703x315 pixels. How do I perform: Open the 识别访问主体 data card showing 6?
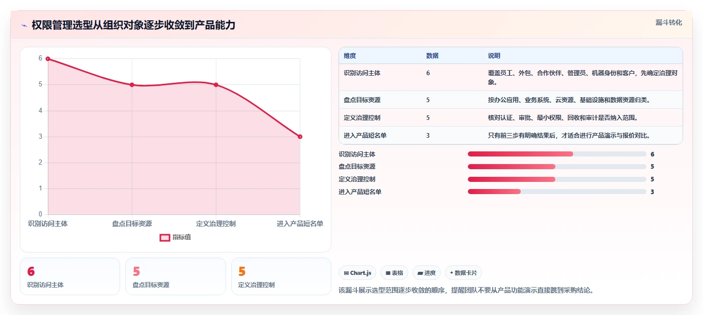click(70, 276)
